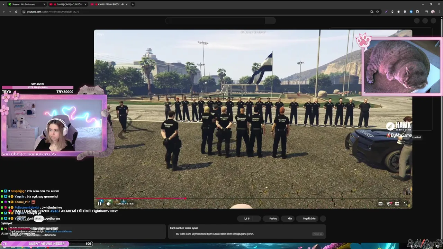Reload the current page
This screenshot has height=249, width=443.
click(x=16, y=11)
